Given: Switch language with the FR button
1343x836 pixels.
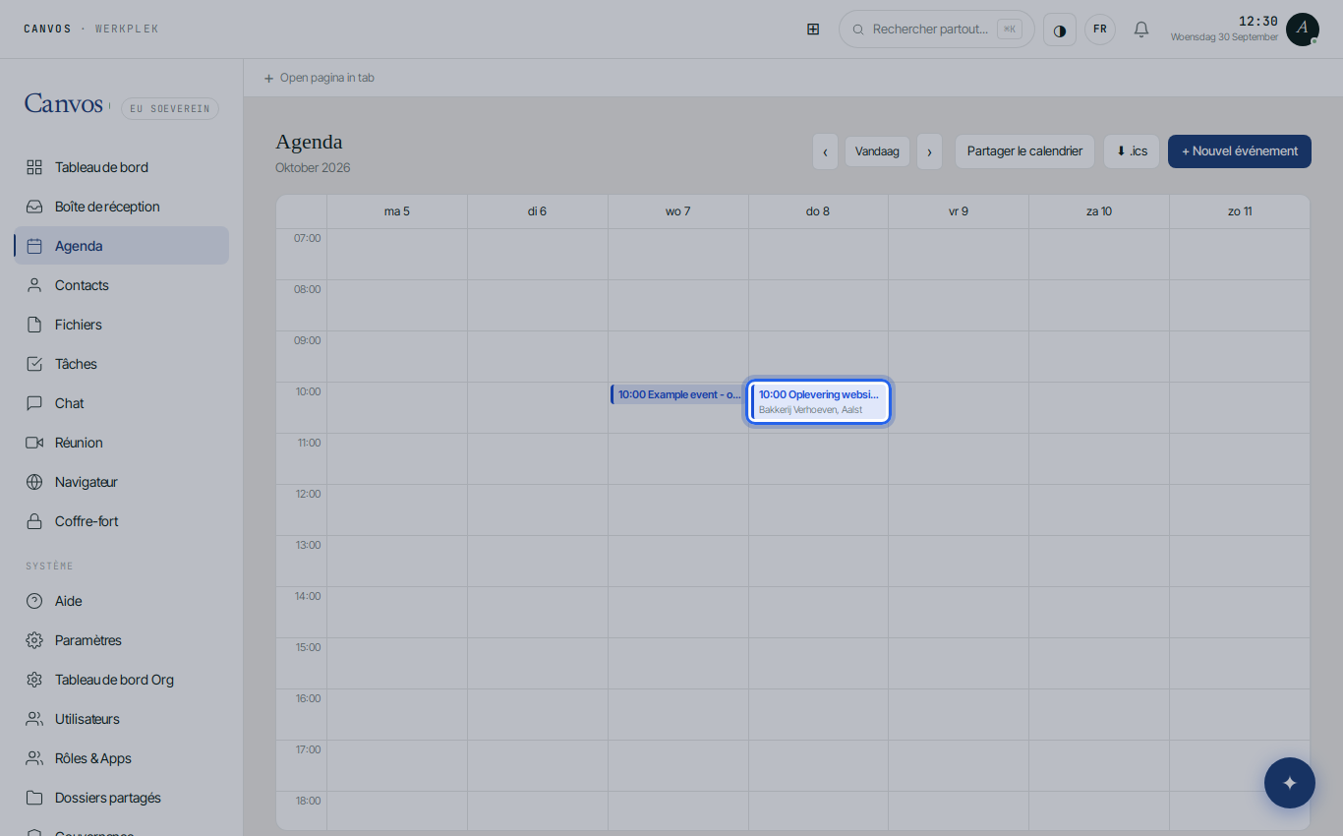Looking at the screenshot, I should [x=1100, y=30].
